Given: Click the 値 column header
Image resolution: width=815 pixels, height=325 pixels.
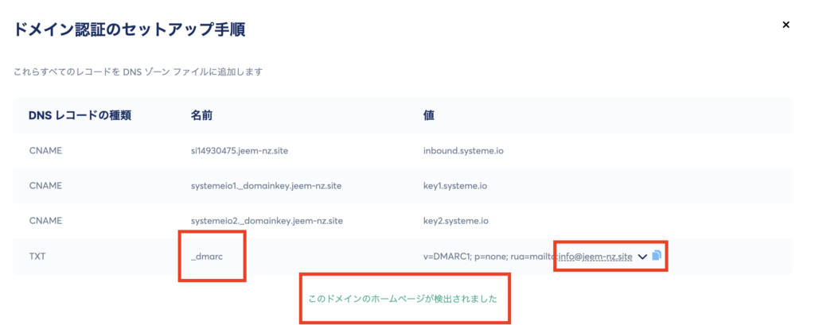Looking at the screenshot, I should pos(429,115).
